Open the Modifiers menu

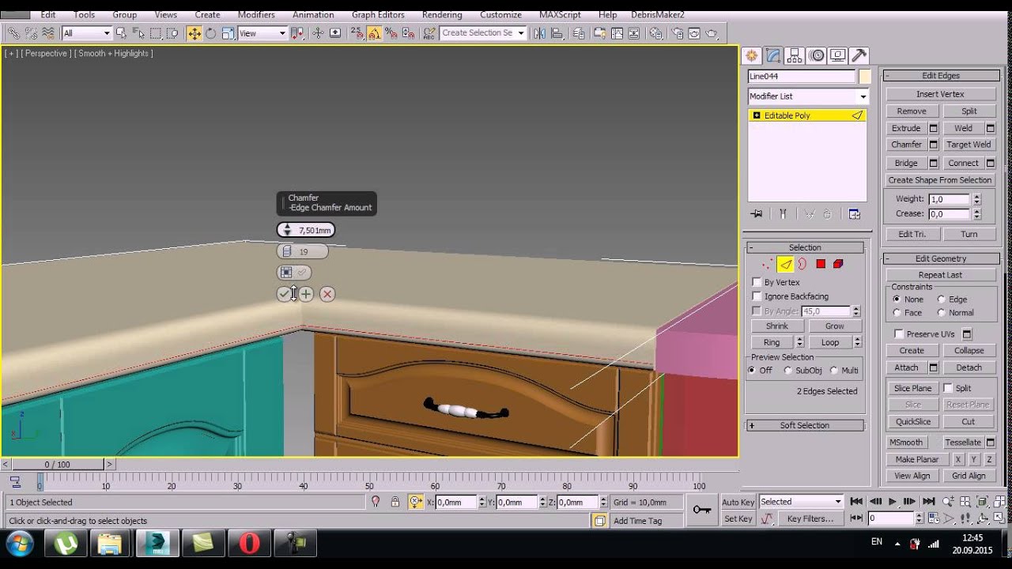[x=256, y=14]
